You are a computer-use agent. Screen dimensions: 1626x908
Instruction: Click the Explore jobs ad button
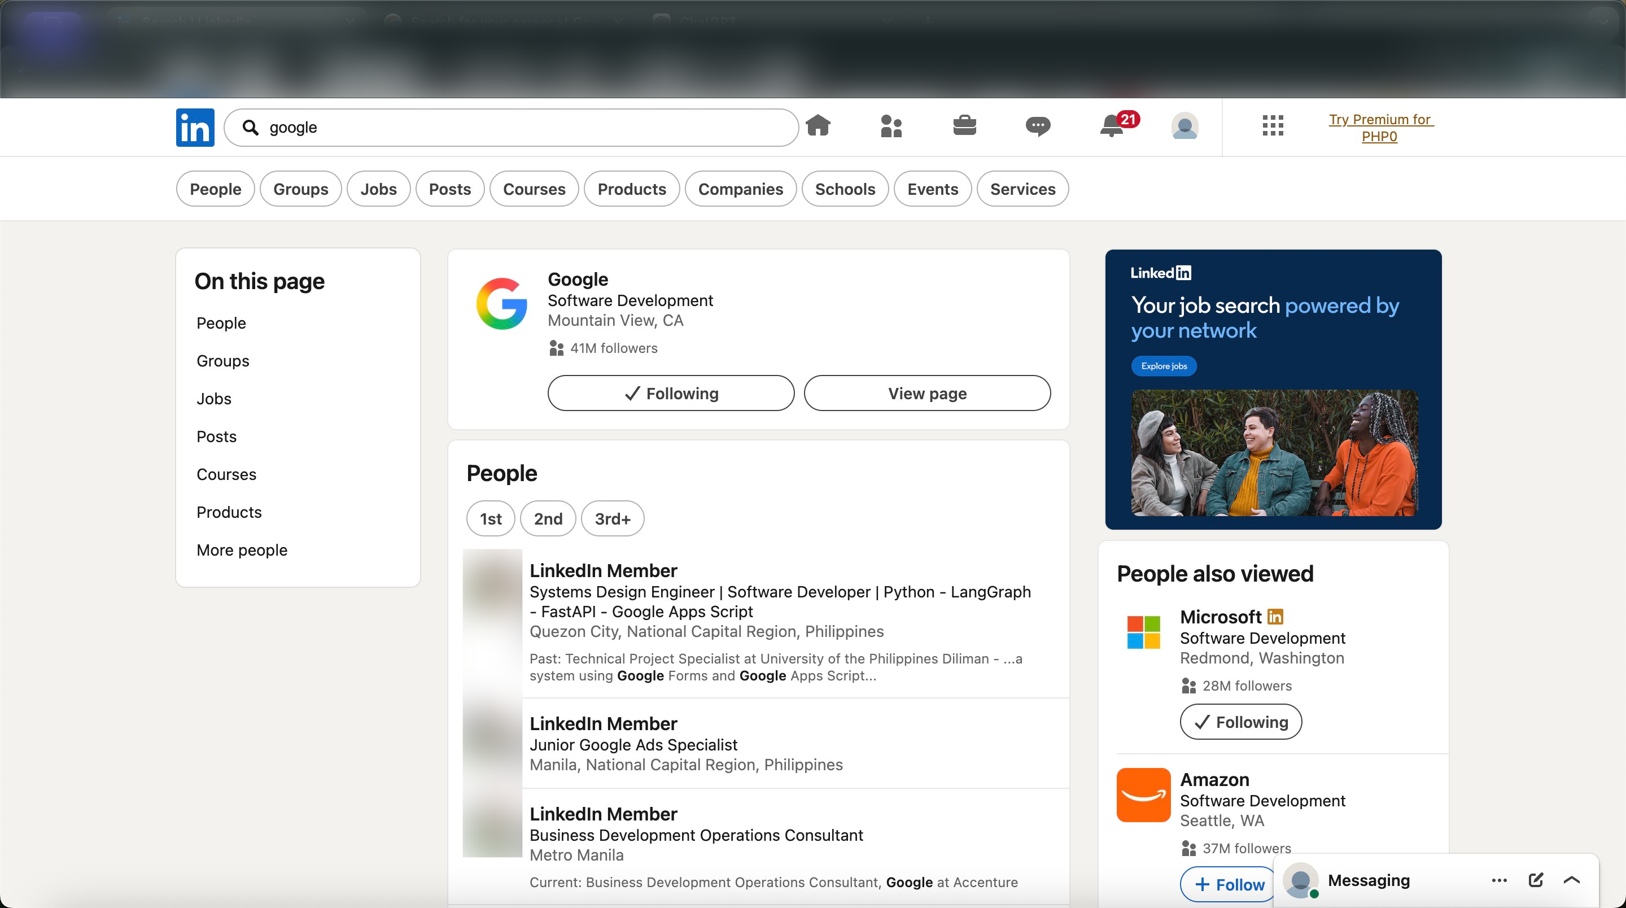(x=1163, y=366)
